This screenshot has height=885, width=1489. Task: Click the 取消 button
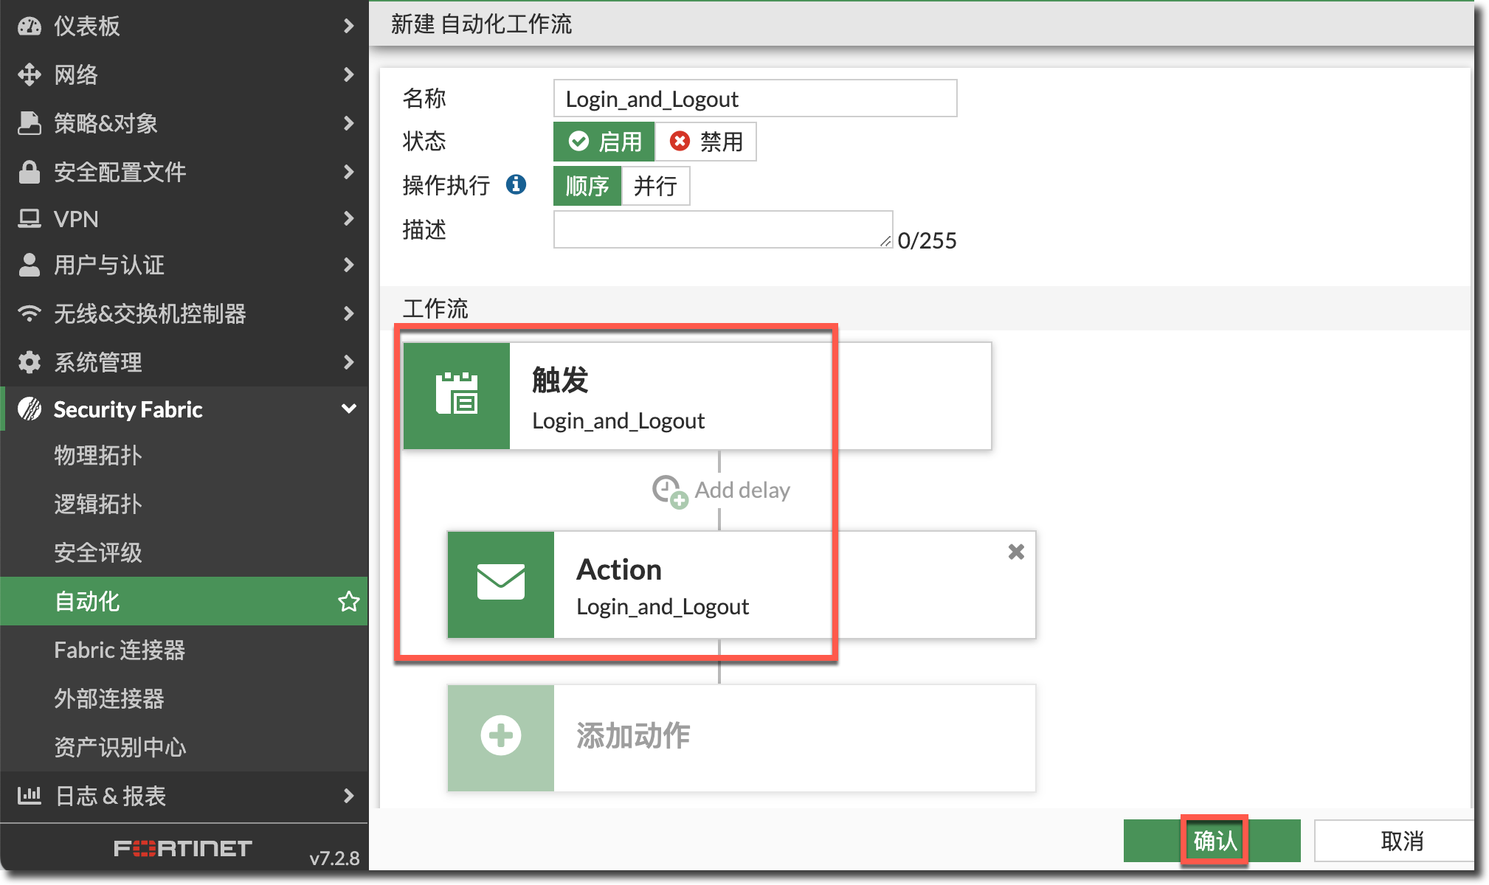(1400, 840)
